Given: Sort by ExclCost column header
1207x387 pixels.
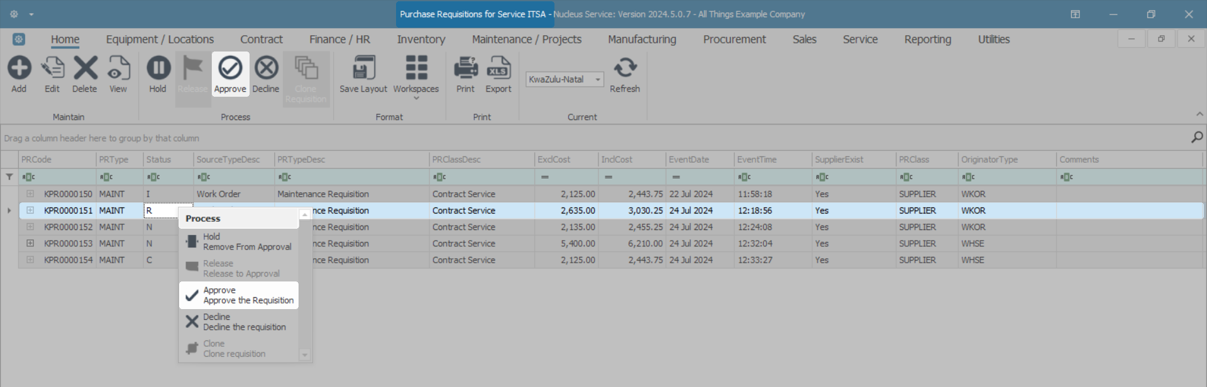Looking at the screenshot, I should [566, 160].
